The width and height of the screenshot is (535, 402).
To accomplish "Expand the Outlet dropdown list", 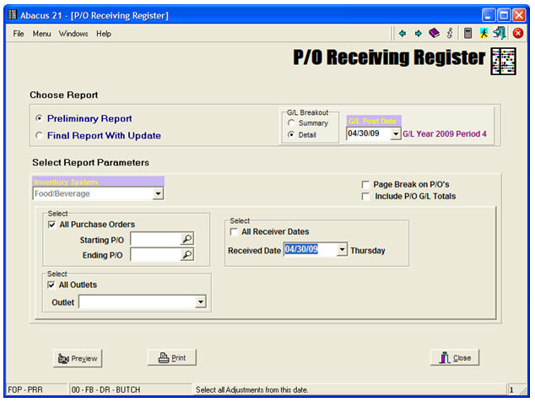I will tap(200, 301).
